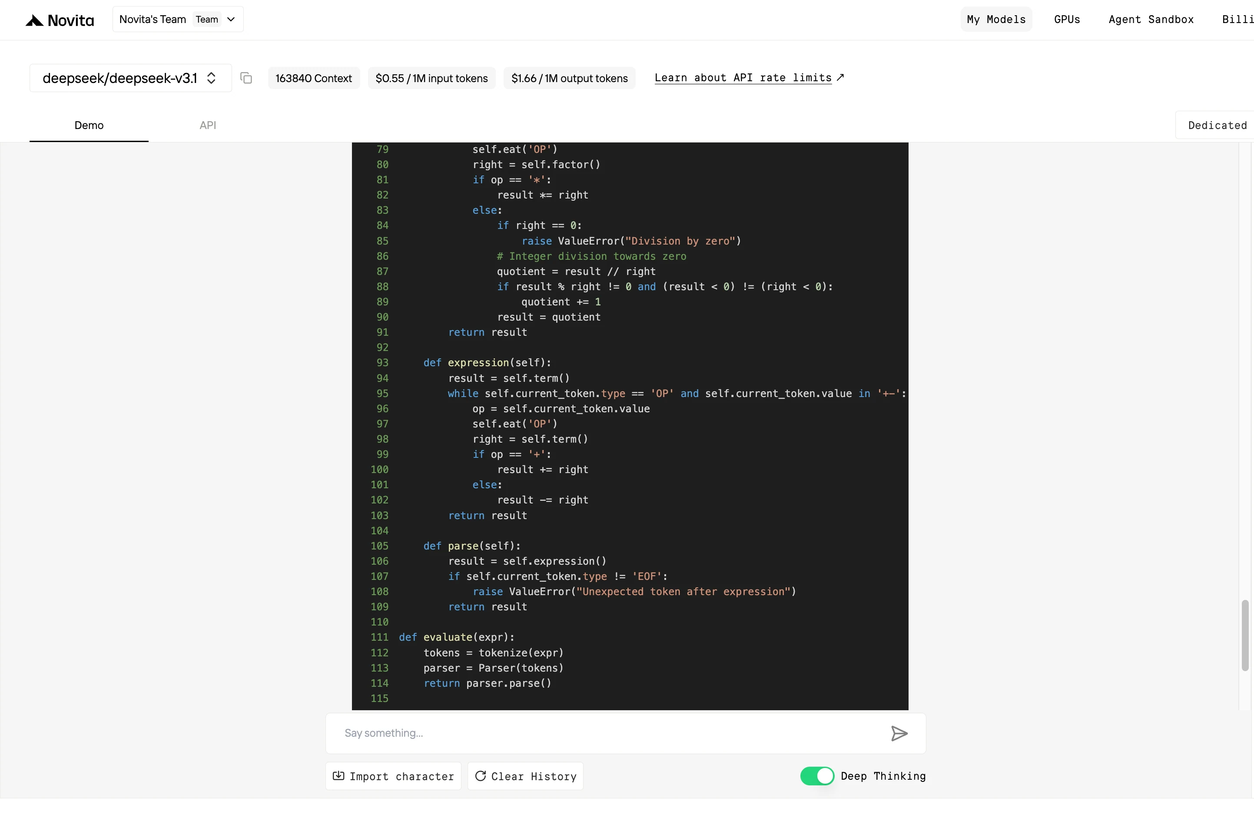
Task: Click code line 'def parse(self):'
Action: point(472,546)
